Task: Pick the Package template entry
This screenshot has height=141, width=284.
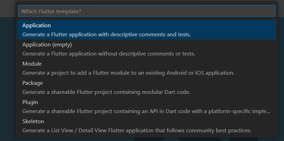Action: (x=147, y=87)
